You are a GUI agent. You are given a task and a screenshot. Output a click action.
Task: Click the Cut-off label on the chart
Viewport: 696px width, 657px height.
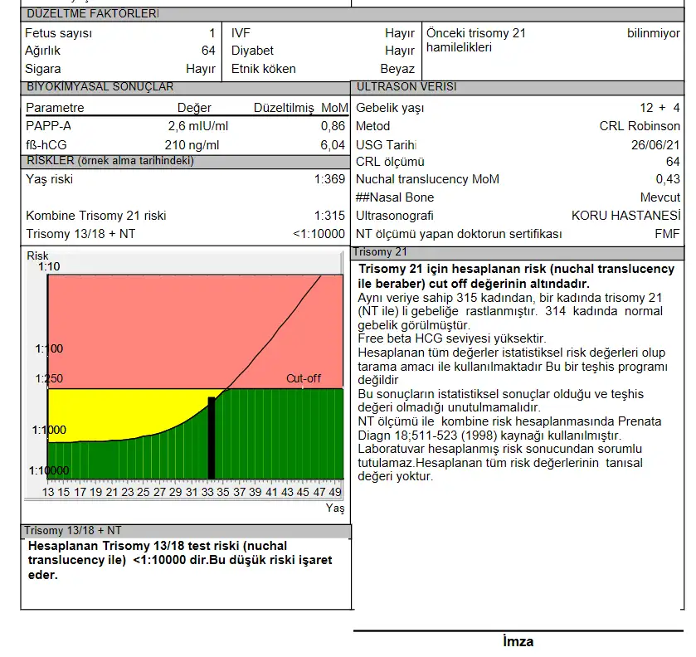coord(303,379)
